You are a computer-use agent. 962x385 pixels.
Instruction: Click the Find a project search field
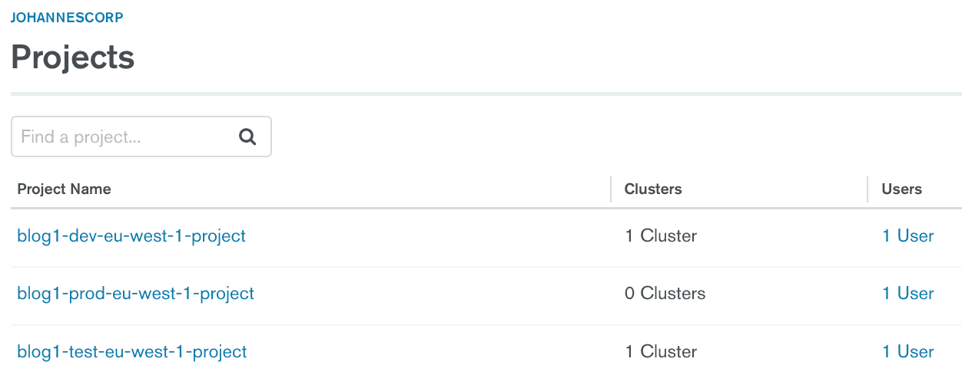[x=123, y=137]
